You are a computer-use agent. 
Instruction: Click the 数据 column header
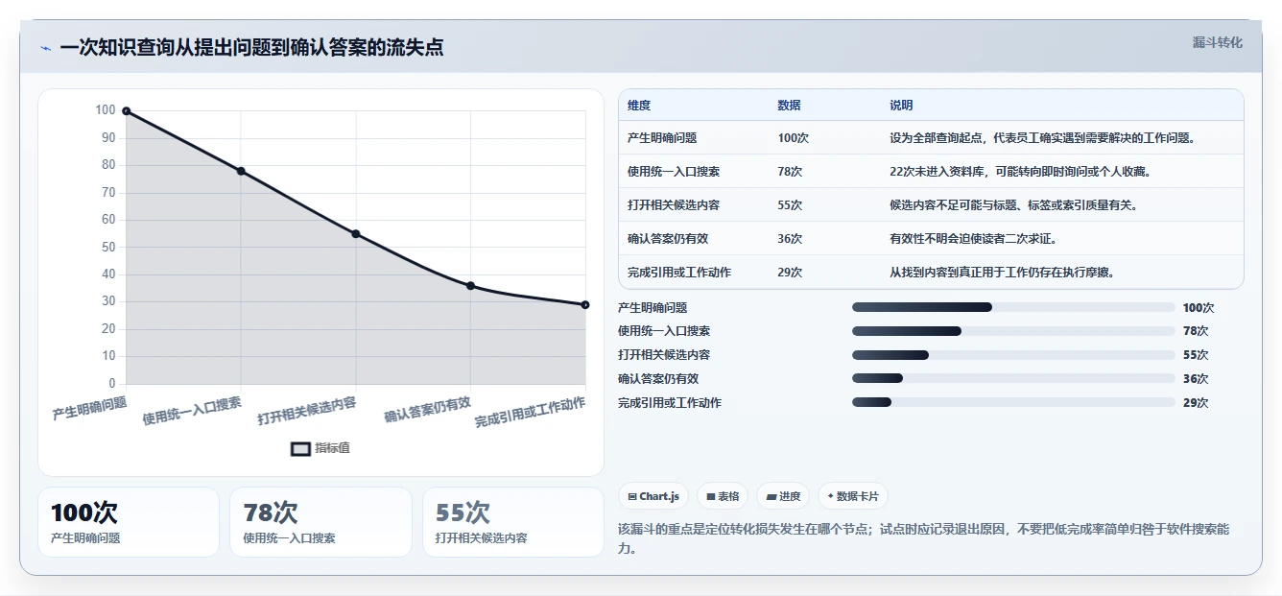click(x=789, y=106)
